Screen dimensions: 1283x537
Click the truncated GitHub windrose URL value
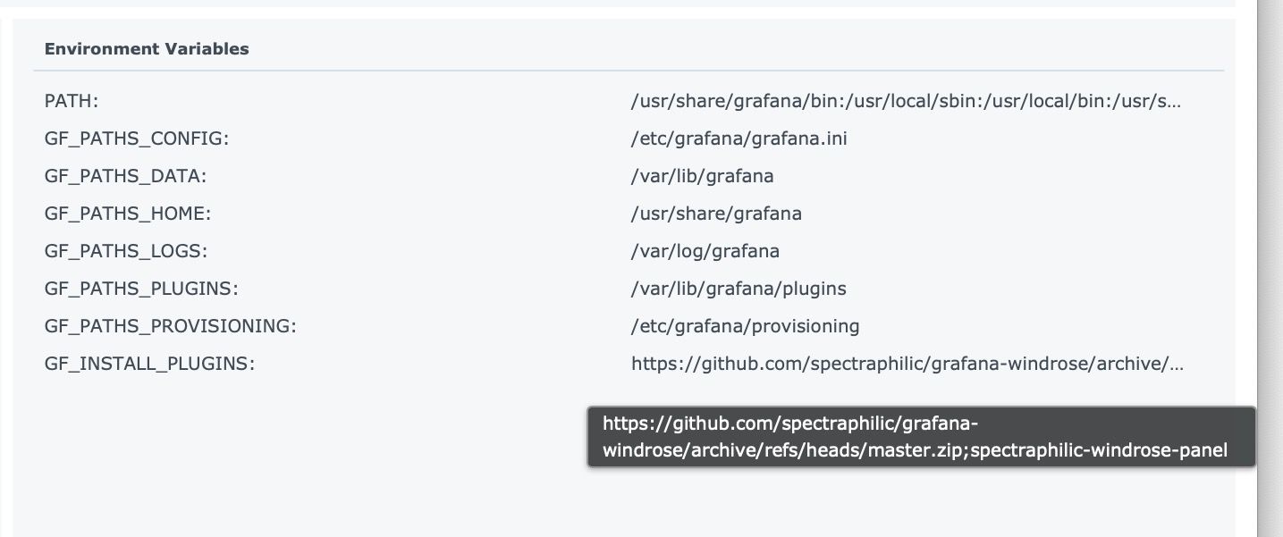[x=907, y=365]
